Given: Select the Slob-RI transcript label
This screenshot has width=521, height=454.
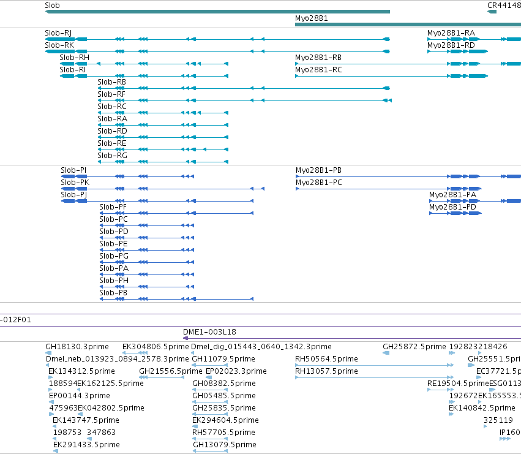Looking at the screenshot, I should click(x=72, y=70).
